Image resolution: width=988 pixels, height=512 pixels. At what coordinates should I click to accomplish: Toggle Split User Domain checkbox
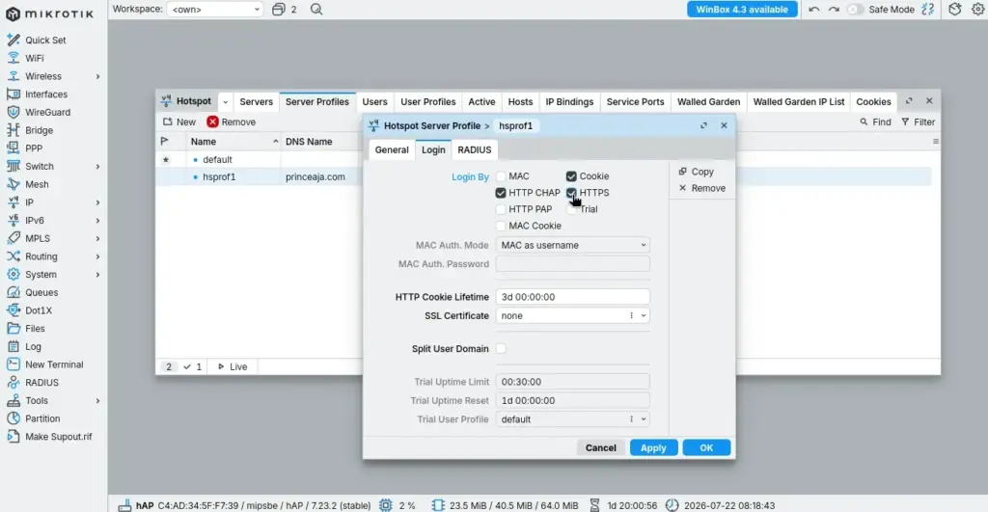pos(501,348)
